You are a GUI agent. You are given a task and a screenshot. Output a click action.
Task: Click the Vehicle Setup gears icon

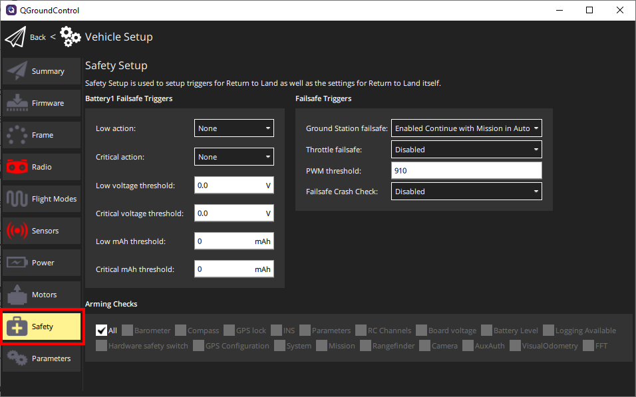(x=71, y=37)
